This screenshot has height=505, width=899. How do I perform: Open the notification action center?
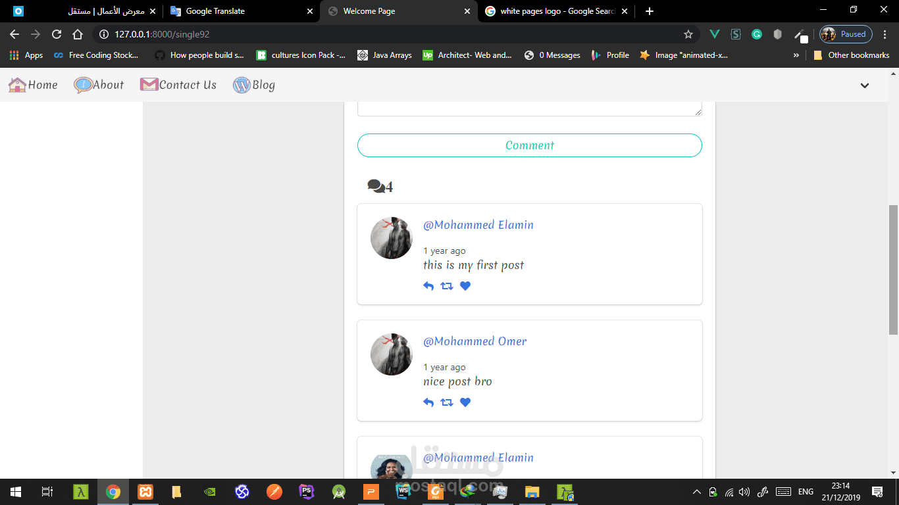click(877, 492)
